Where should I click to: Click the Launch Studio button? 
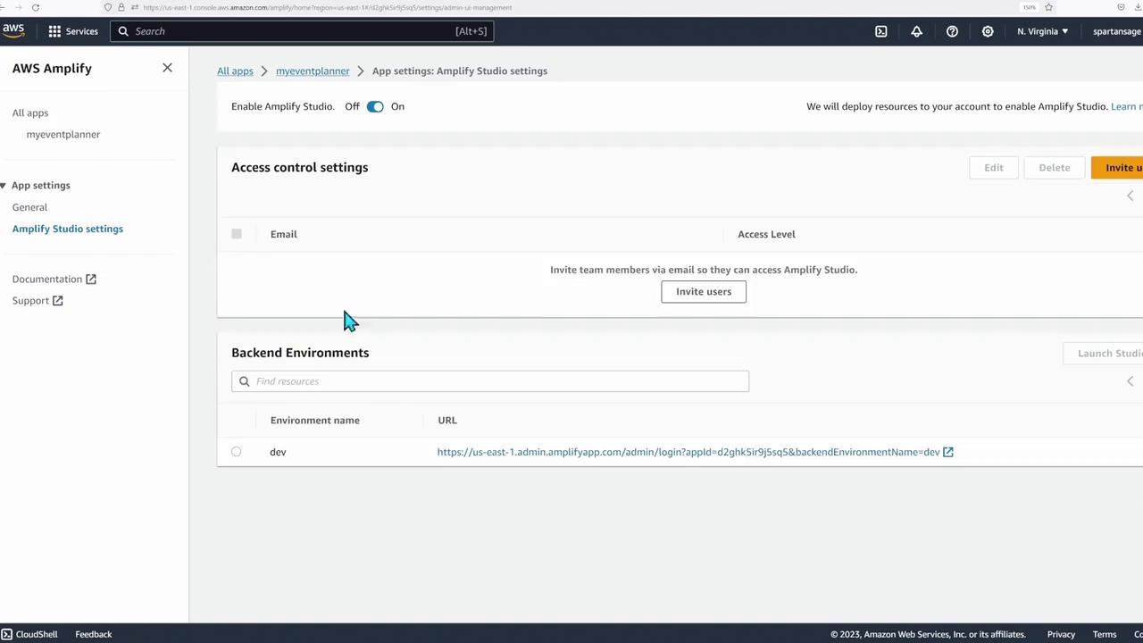[x=1104, y=353]
